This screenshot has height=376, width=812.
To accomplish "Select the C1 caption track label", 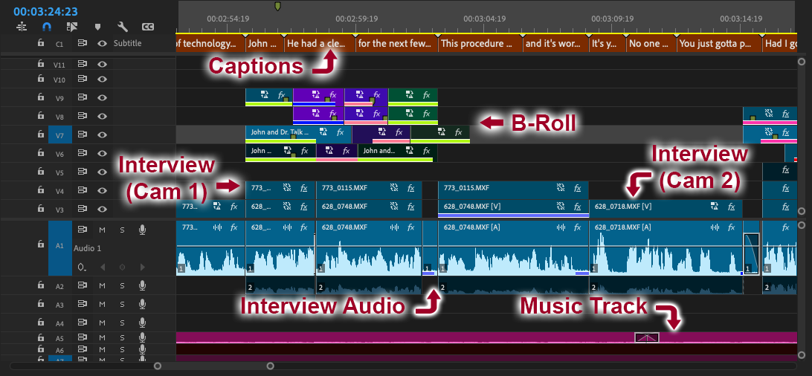I will [60, 44].
